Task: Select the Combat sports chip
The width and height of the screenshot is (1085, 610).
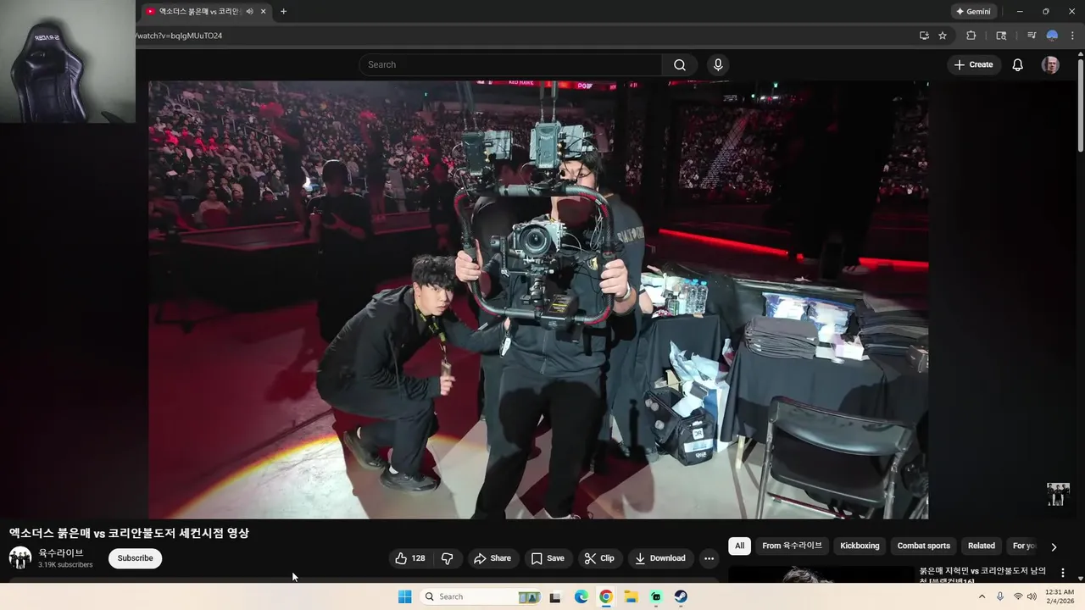Action: point(923,546)
